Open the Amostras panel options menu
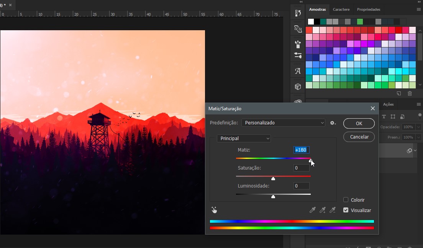The height and width of the screenshot is (248, 423). (x=419, y=10)
